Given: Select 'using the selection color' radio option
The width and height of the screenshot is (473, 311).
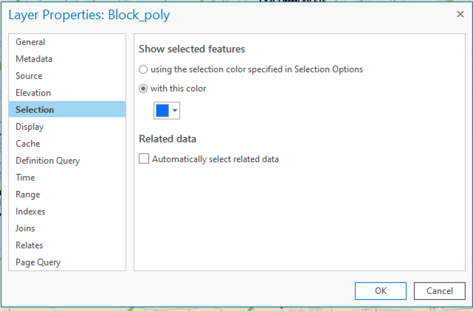Looking at the screenshot, I should pyautogui.click(x=143, y=69).
